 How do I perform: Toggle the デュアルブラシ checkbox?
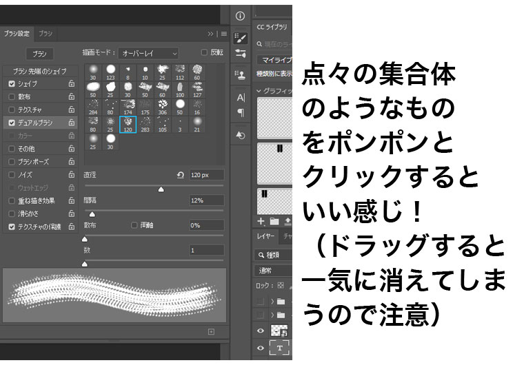point(12,123)
